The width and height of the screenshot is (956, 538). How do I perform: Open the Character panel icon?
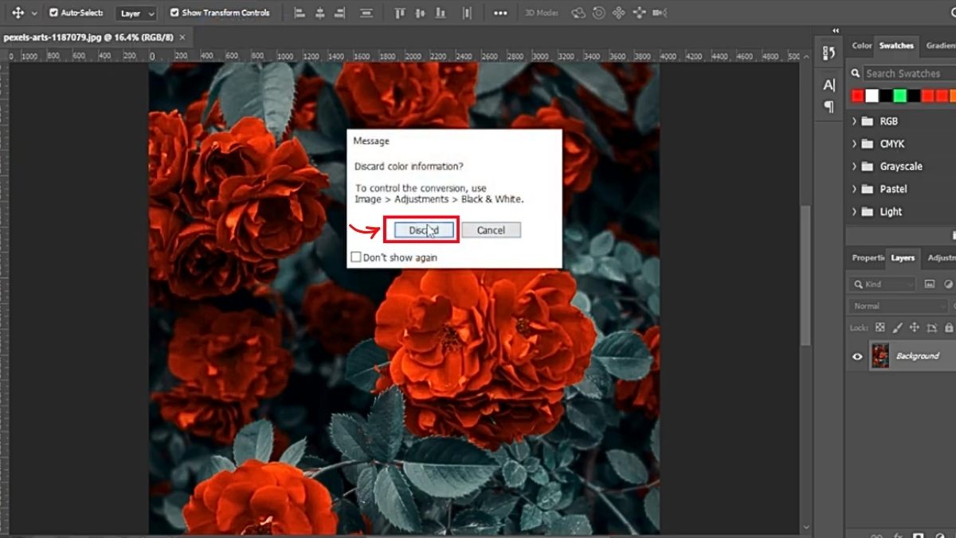[829, 85]
